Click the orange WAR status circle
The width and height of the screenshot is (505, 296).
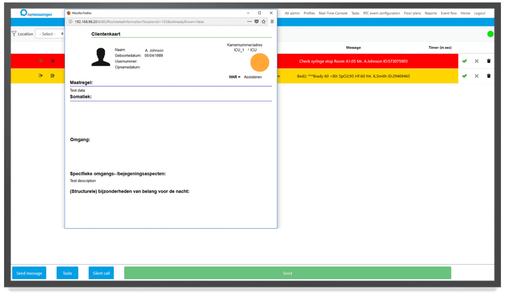pos(259,63)
